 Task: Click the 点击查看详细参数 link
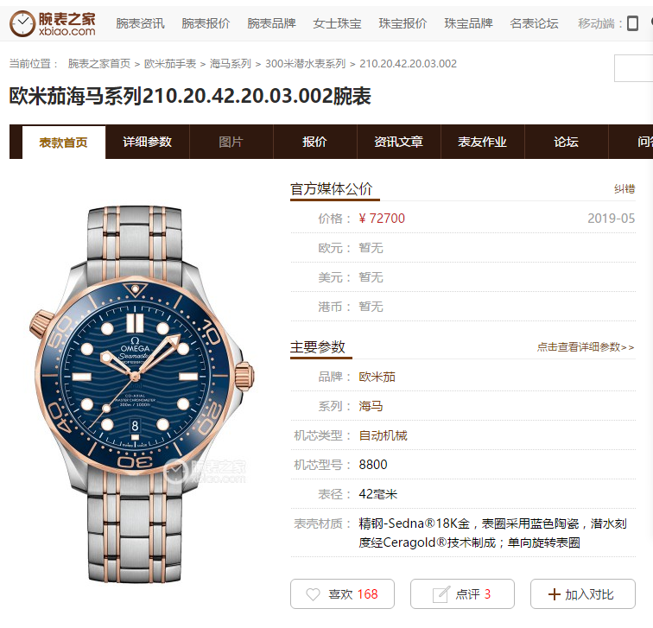click(586, 347)
